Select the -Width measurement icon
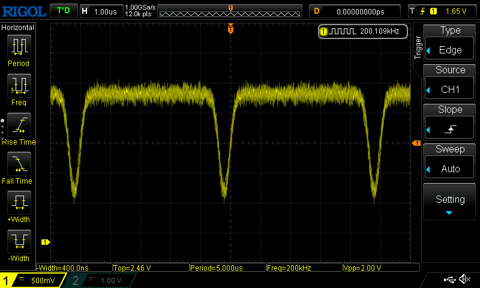Image resolution: width=480 pixels, height=288 pixels. [x=19, y=241]
